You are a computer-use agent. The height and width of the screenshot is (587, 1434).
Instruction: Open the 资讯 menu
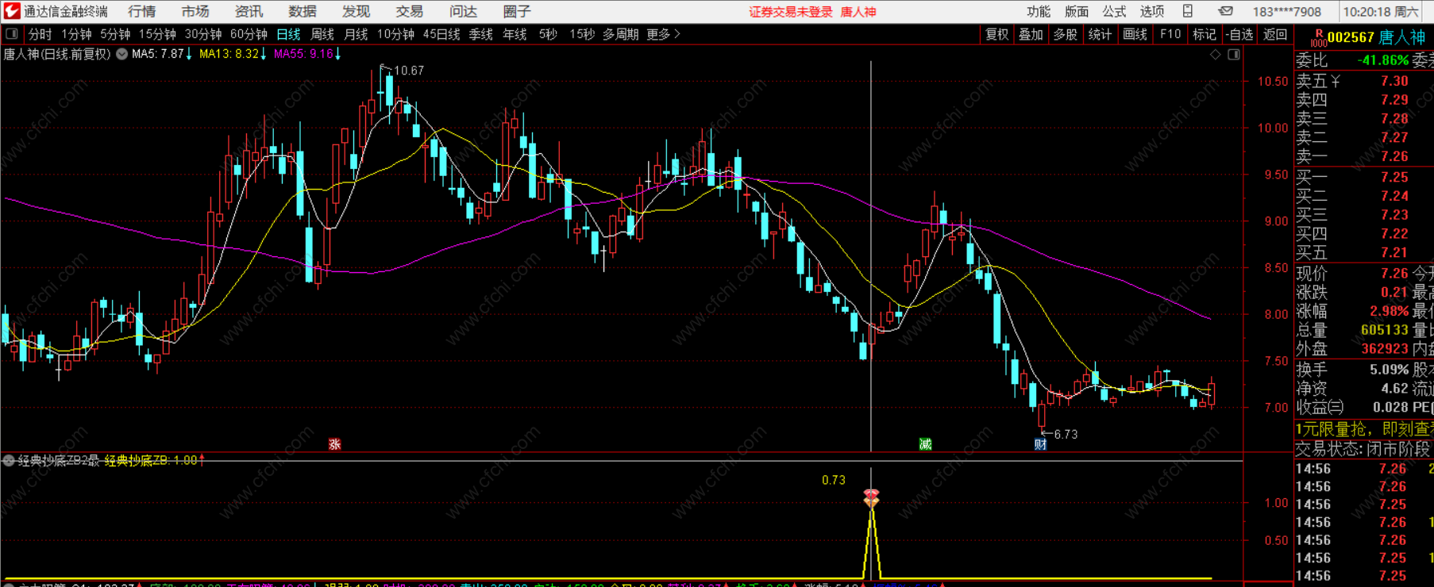(249, 11)
